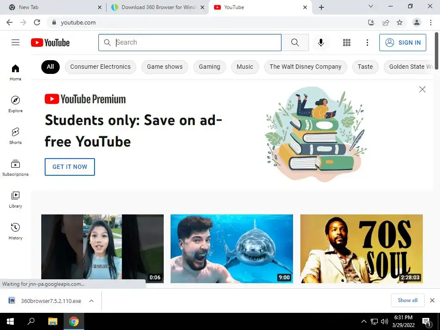Open the tab search chevron
This screenshot has width=440, height=330.
click(371, 6)
